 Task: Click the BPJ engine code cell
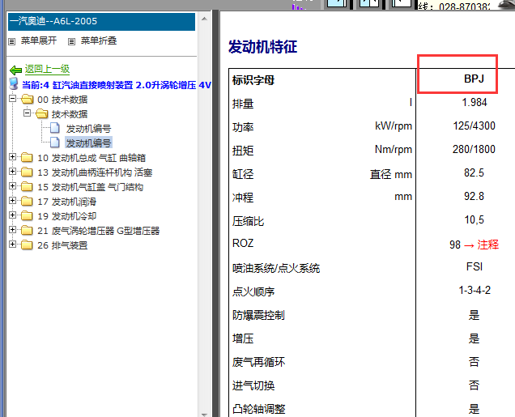(474, 79)
